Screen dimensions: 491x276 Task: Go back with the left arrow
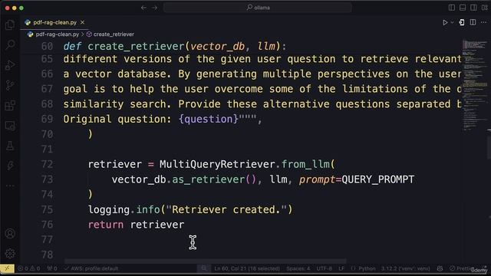click(143, 8)
